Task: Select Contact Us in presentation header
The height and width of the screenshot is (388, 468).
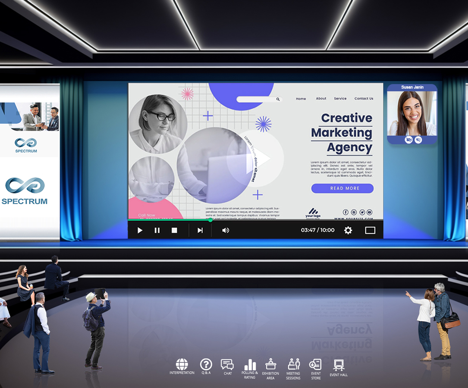Action: coord(364,99)
